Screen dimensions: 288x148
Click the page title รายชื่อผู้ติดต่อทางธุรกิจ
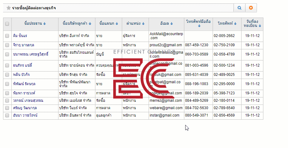(x=34, y=8)
